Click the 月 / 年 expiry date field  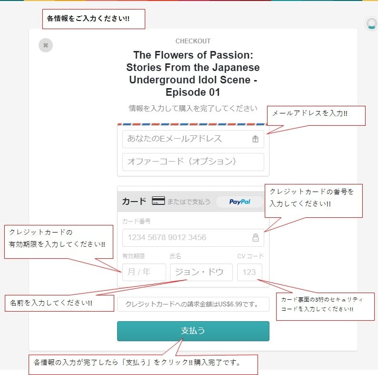144,272
